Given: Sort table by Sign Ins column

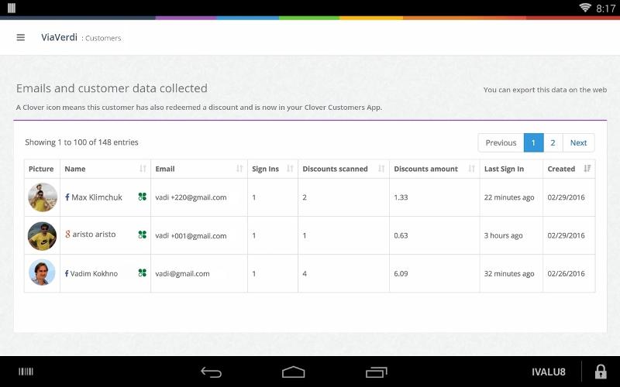Looking at the screenshot, I should click(x=272, y=169).
